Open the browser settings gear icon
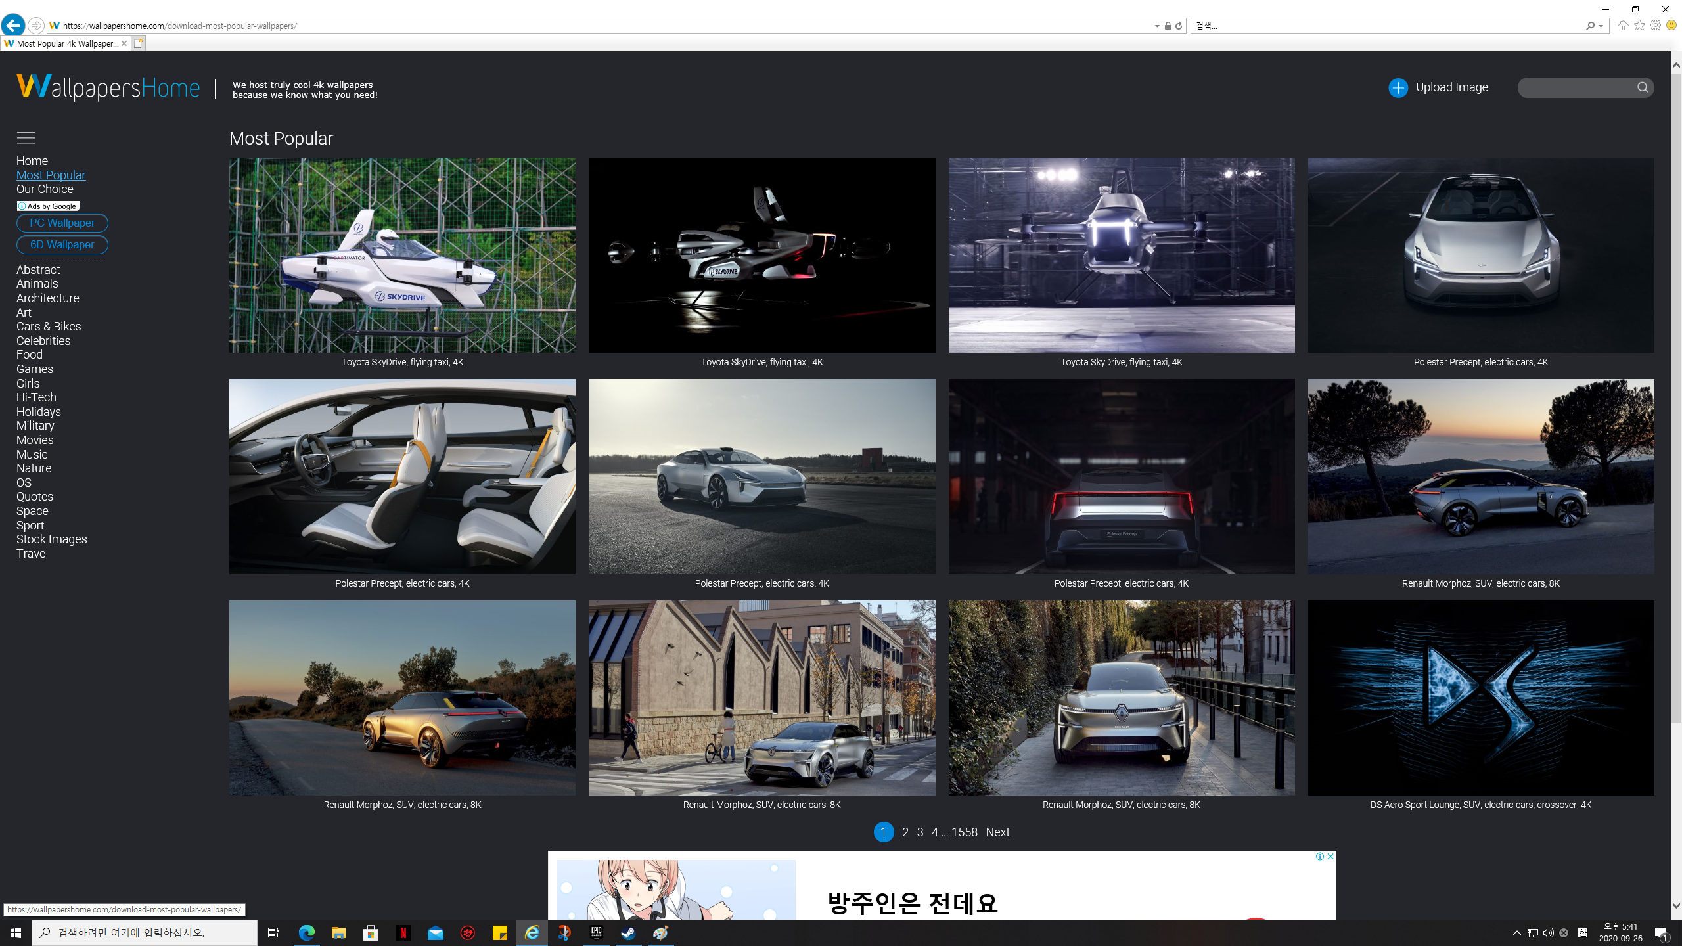 pos(1655,26)
